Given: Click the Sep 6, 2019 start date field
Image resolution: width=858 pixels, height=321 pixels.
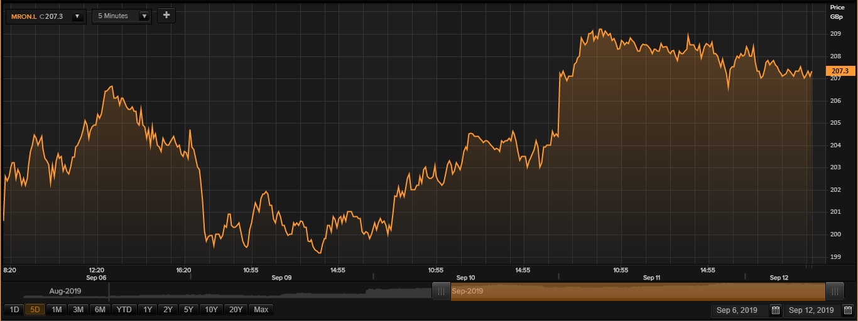Looking at the screenshot, I should 739,310.
